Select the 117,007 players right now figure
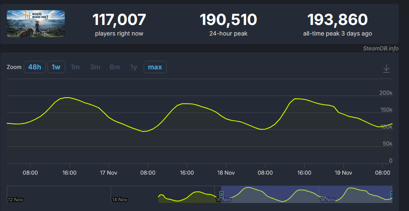 point(119,20)
